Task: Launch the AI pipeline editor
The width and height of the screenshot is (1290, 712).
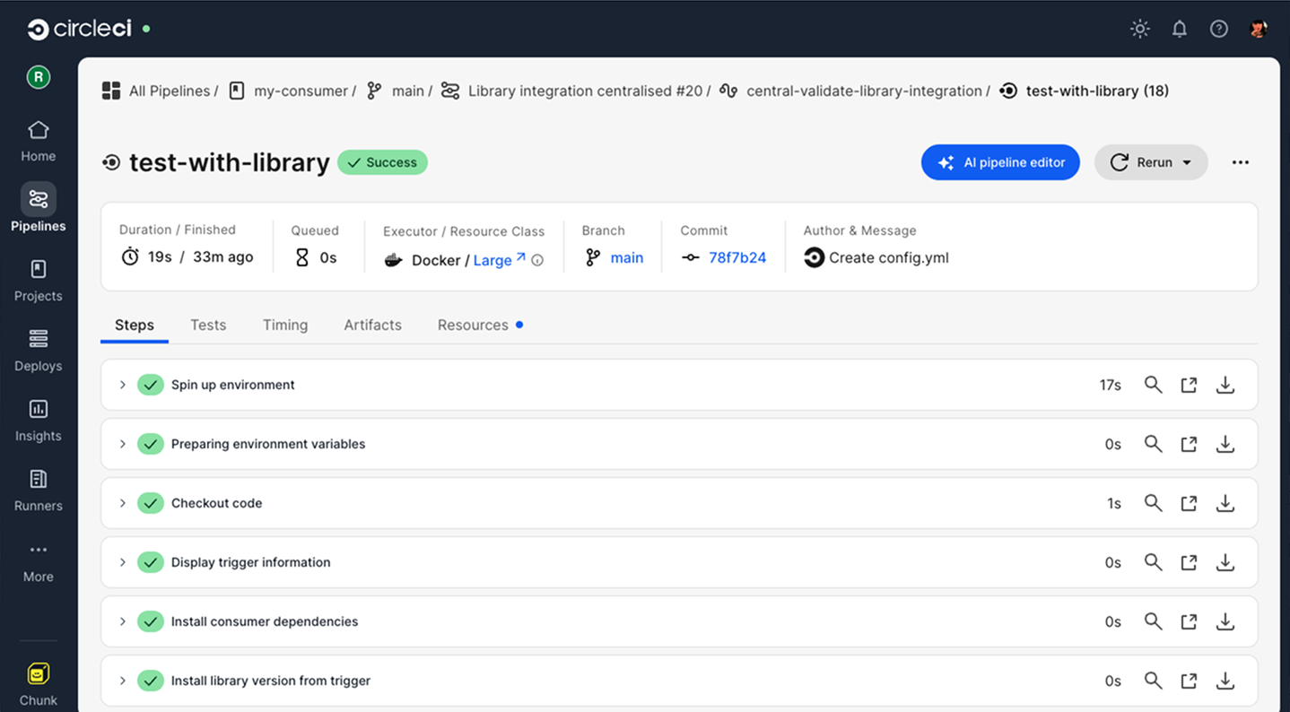Action: click(1000, 162)
